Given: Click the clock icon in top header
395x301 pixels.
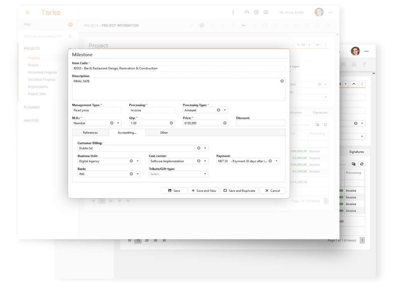Looking at the screenshot, I should click(257, 12).
